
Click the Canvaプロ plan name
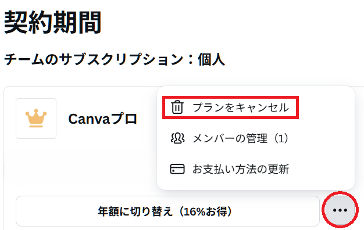click(x=102, y=119)
